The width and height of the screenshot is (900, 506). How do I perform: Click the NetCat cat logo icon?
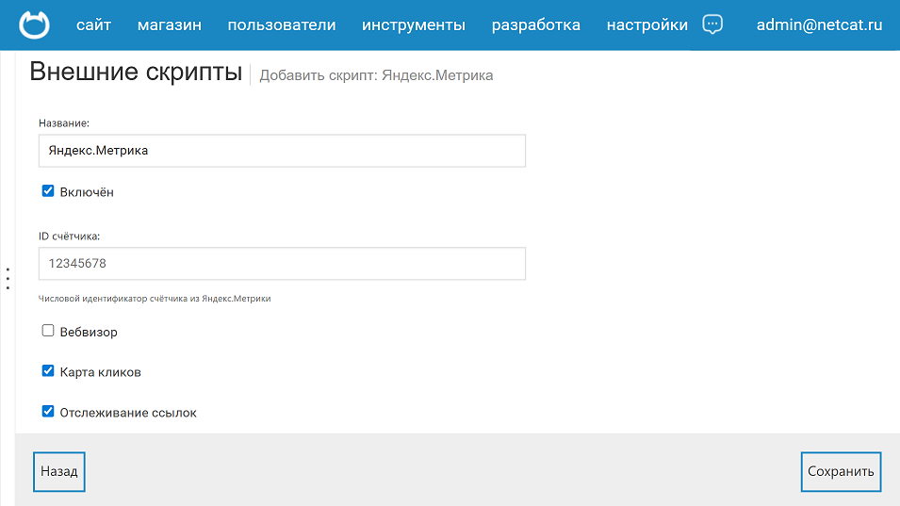(x=35, y=25)
